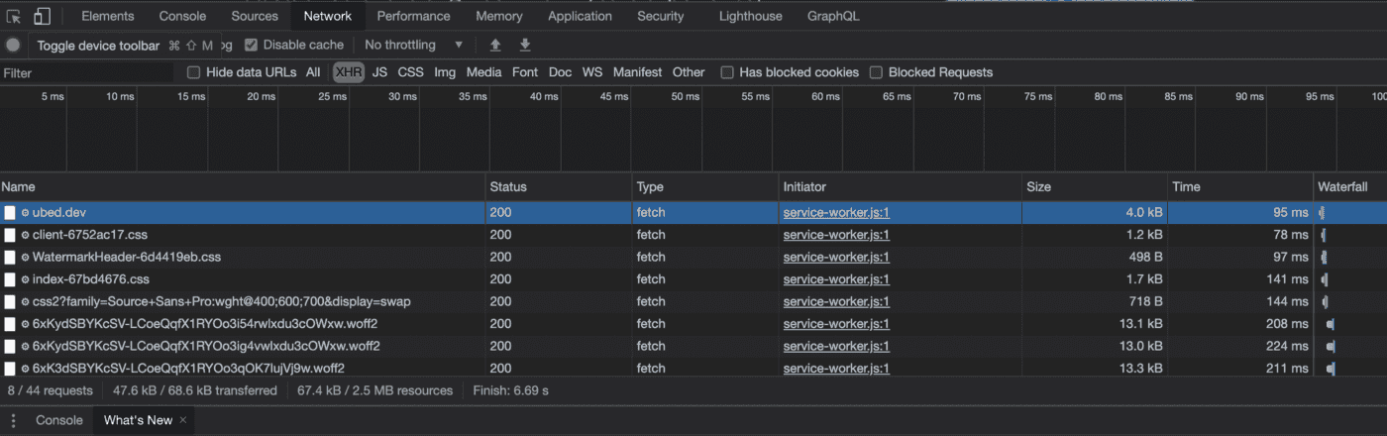The image size is (1387, 436).
Task: Open the Application tab
Action: point(580,16)
